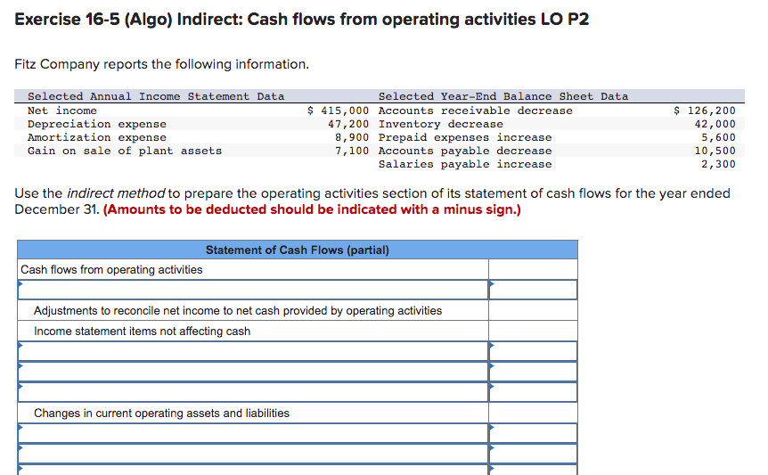768x475 pixels.
Task: Select the '7,100' gain value
Action: (x=352, y=151)
